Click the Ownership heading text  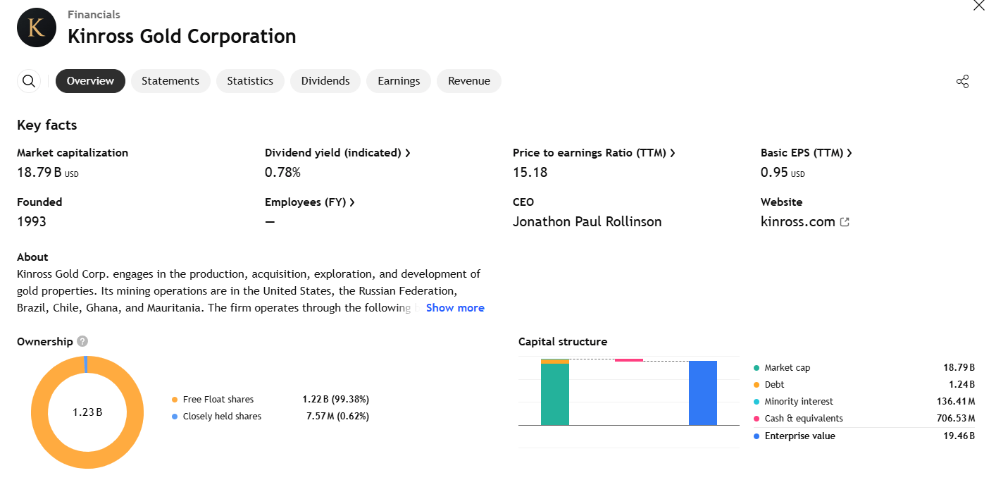(x=45, y=342)
